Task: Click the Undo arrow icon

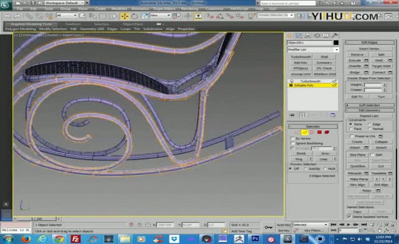Action: (8, 17)
